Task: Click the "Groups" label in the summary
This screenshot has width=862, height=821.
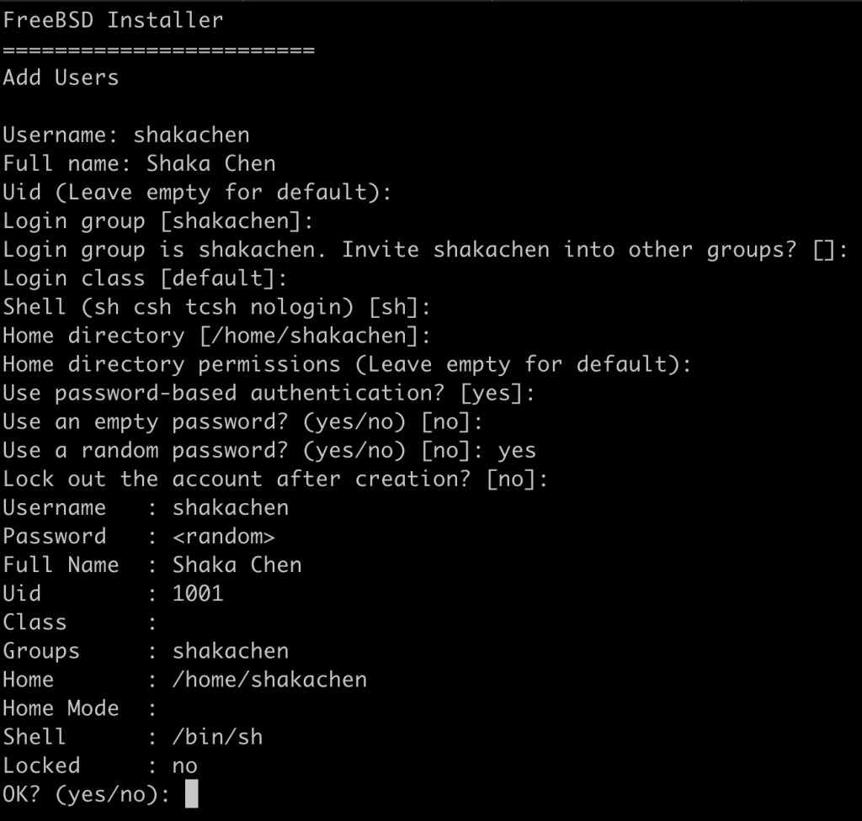Action: point(41,651)
